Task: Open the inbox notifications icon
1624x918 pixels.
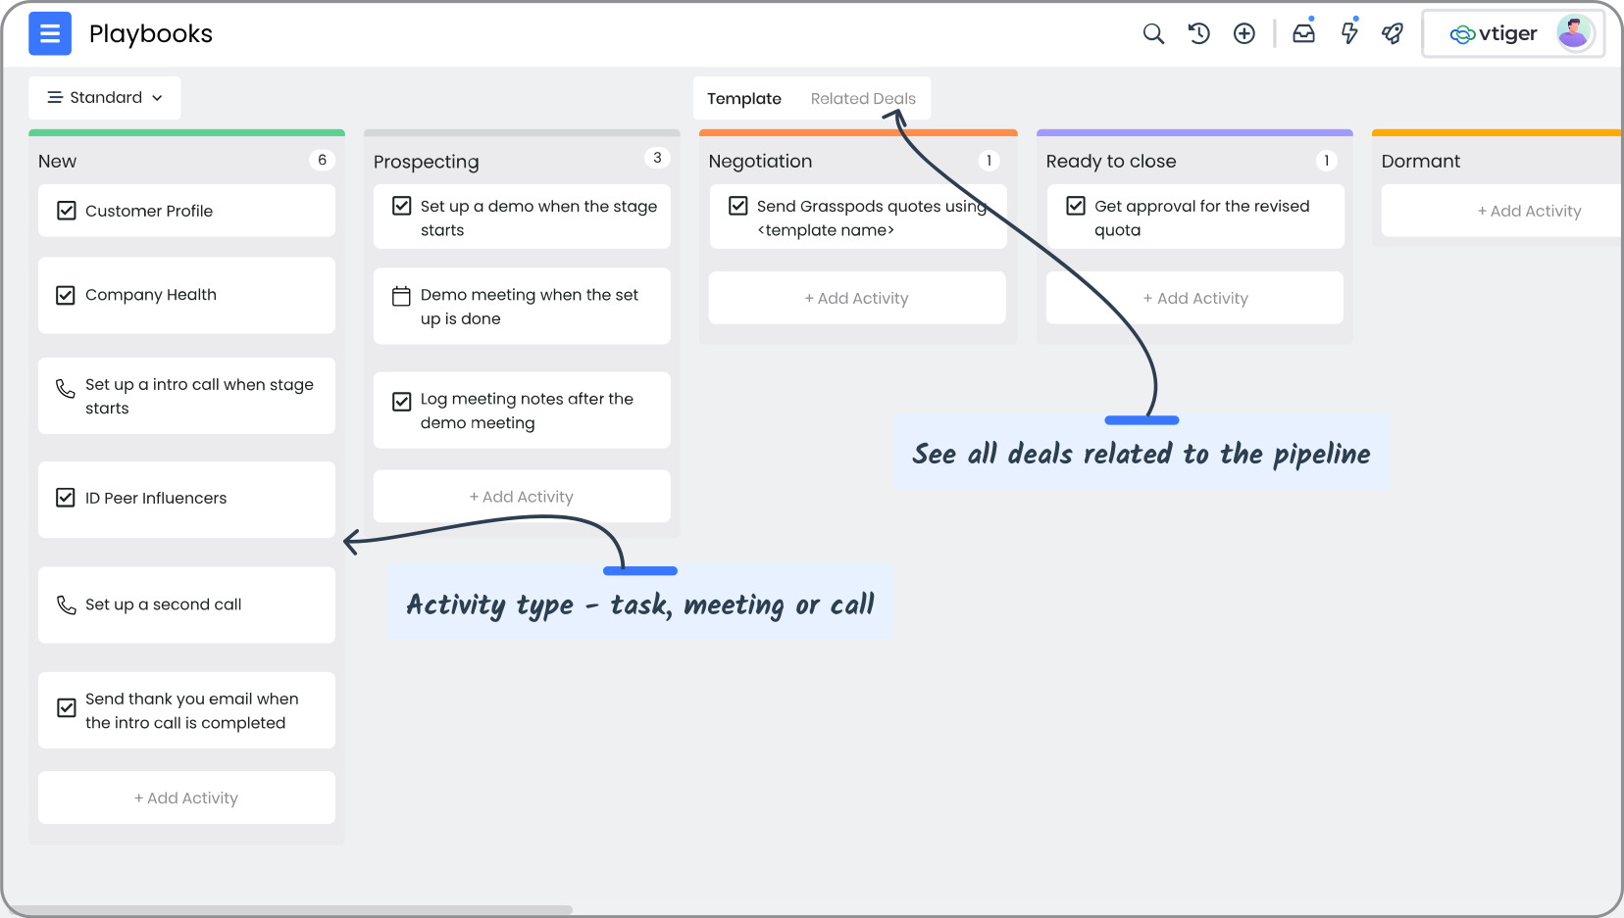Action: (1303, 34)
